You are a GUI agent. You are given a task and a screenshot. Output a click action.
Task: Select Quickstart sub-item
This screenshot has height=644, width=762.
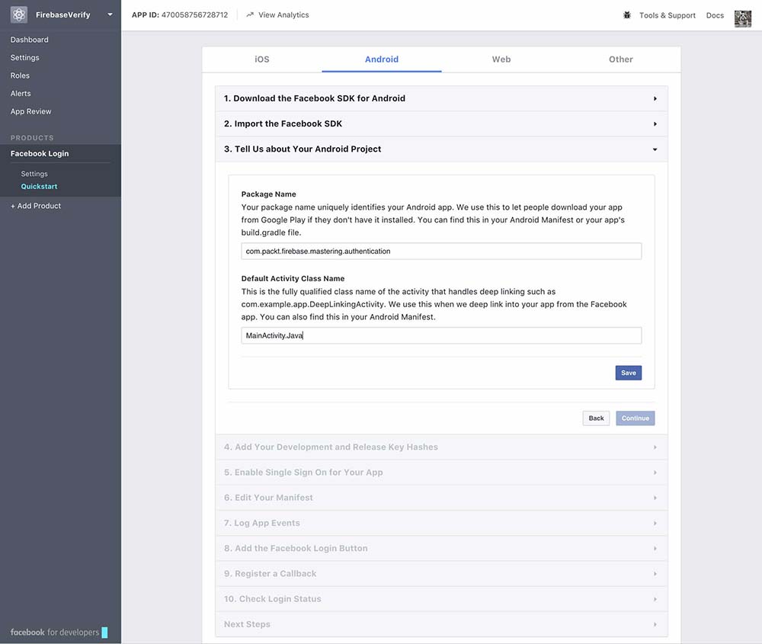pyautogui.click(x=39, y=186)
